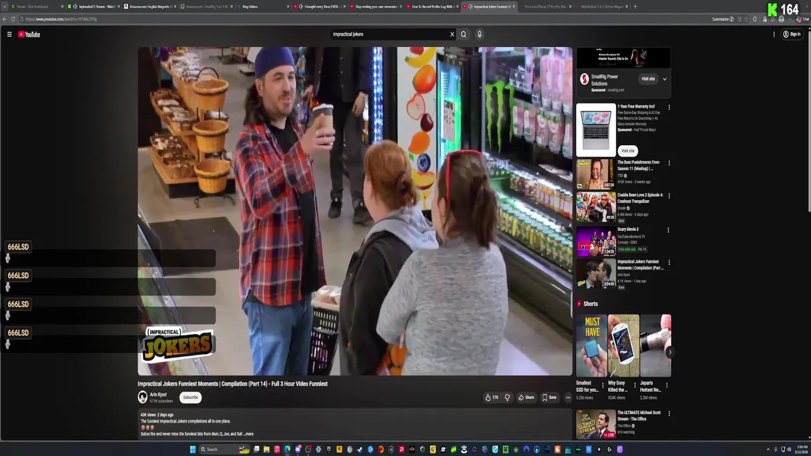This screenshot has height=456, width=811.
Task: Open 'Smallest SSD for you' short
Action: coord(591,346)
